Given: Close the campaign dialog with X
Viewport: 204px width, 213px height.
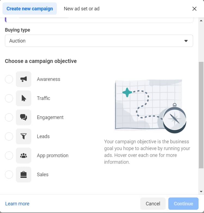Looking at the screenshot, I should (x=194, y=9).
